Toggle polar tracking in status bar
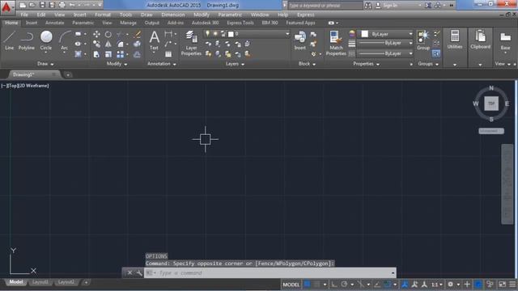Screen dimensions: 518x291 coord(344,284)
